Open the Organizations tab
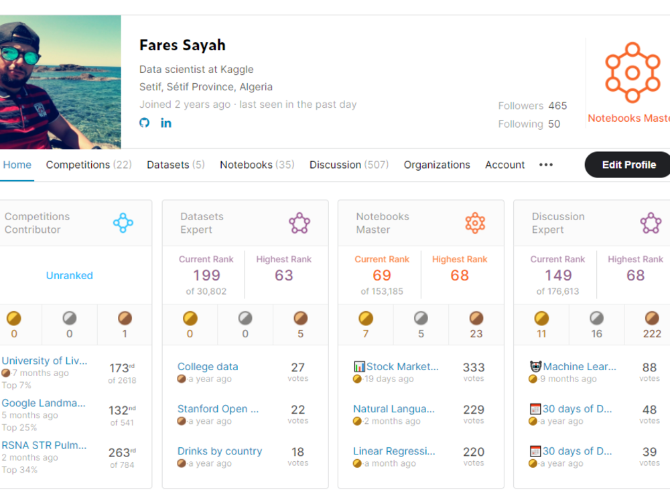670x502 pixels. [437, 165]
